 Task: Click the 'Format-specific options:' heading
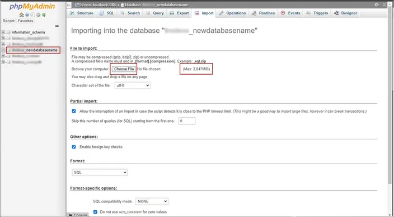click(93, 188)
